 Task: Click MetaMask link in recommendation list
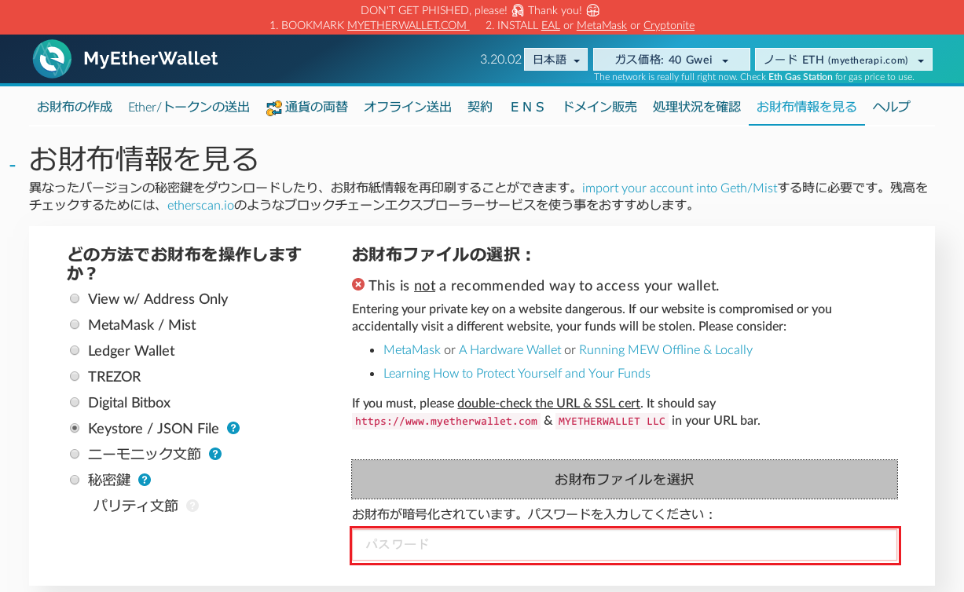412,349
